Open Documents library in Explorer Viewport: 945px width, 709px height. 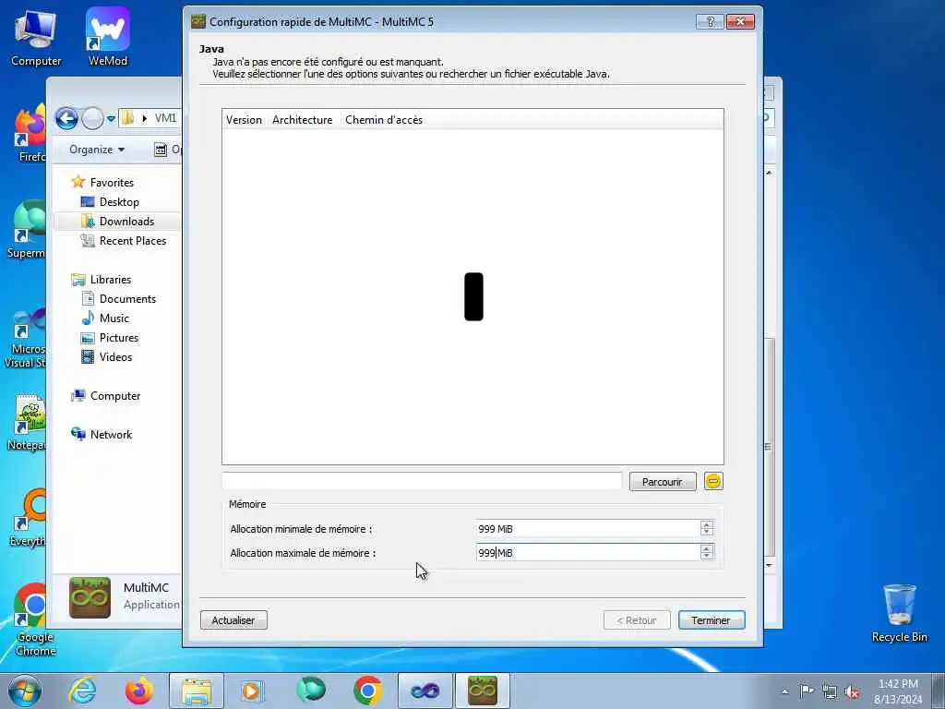click(127, 298)
